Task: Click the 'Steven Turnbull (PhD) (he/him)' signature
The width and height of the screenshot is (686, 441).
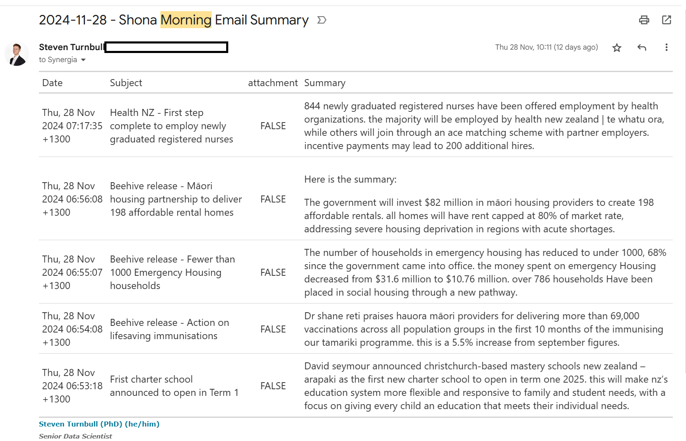Action: (99, 424)
